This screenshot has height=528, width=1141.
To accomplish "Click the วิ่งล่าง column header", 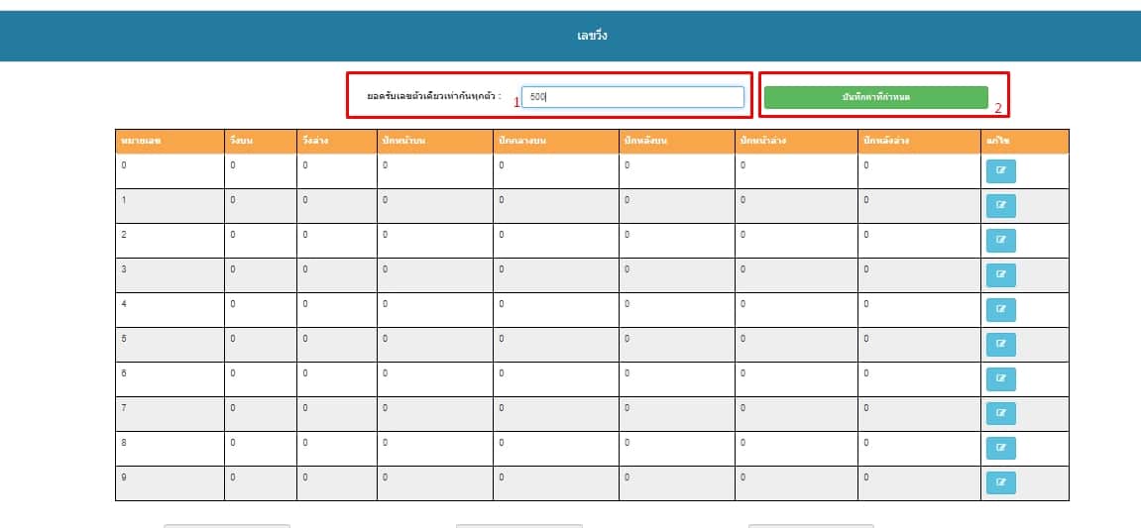I will pos(316,142).
